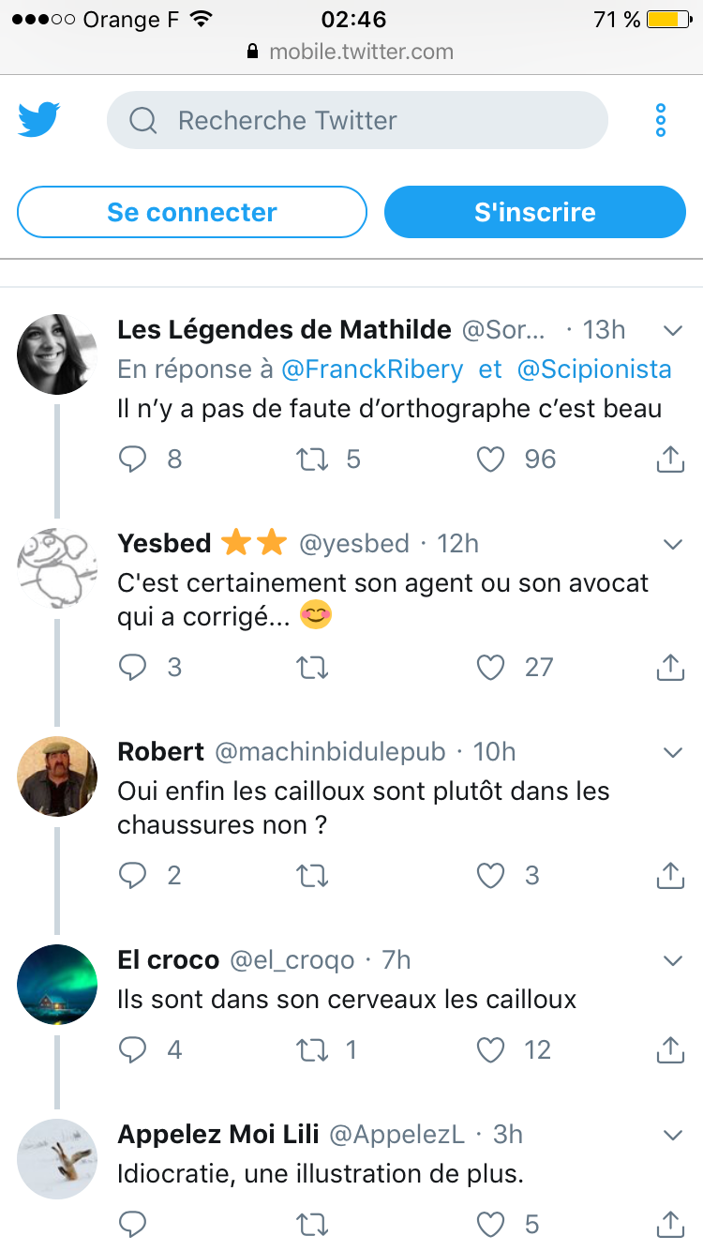This screenshot has width=703, height=1251.
Task: Like Les Légendes de Mathilde's tweet
Action: click(491, 459)
